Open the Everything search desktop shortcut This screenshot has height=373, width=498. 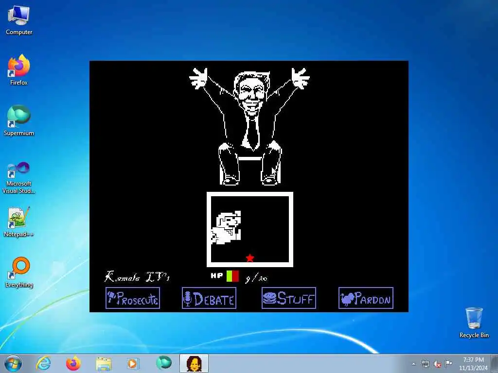click(x=19, y=272)
